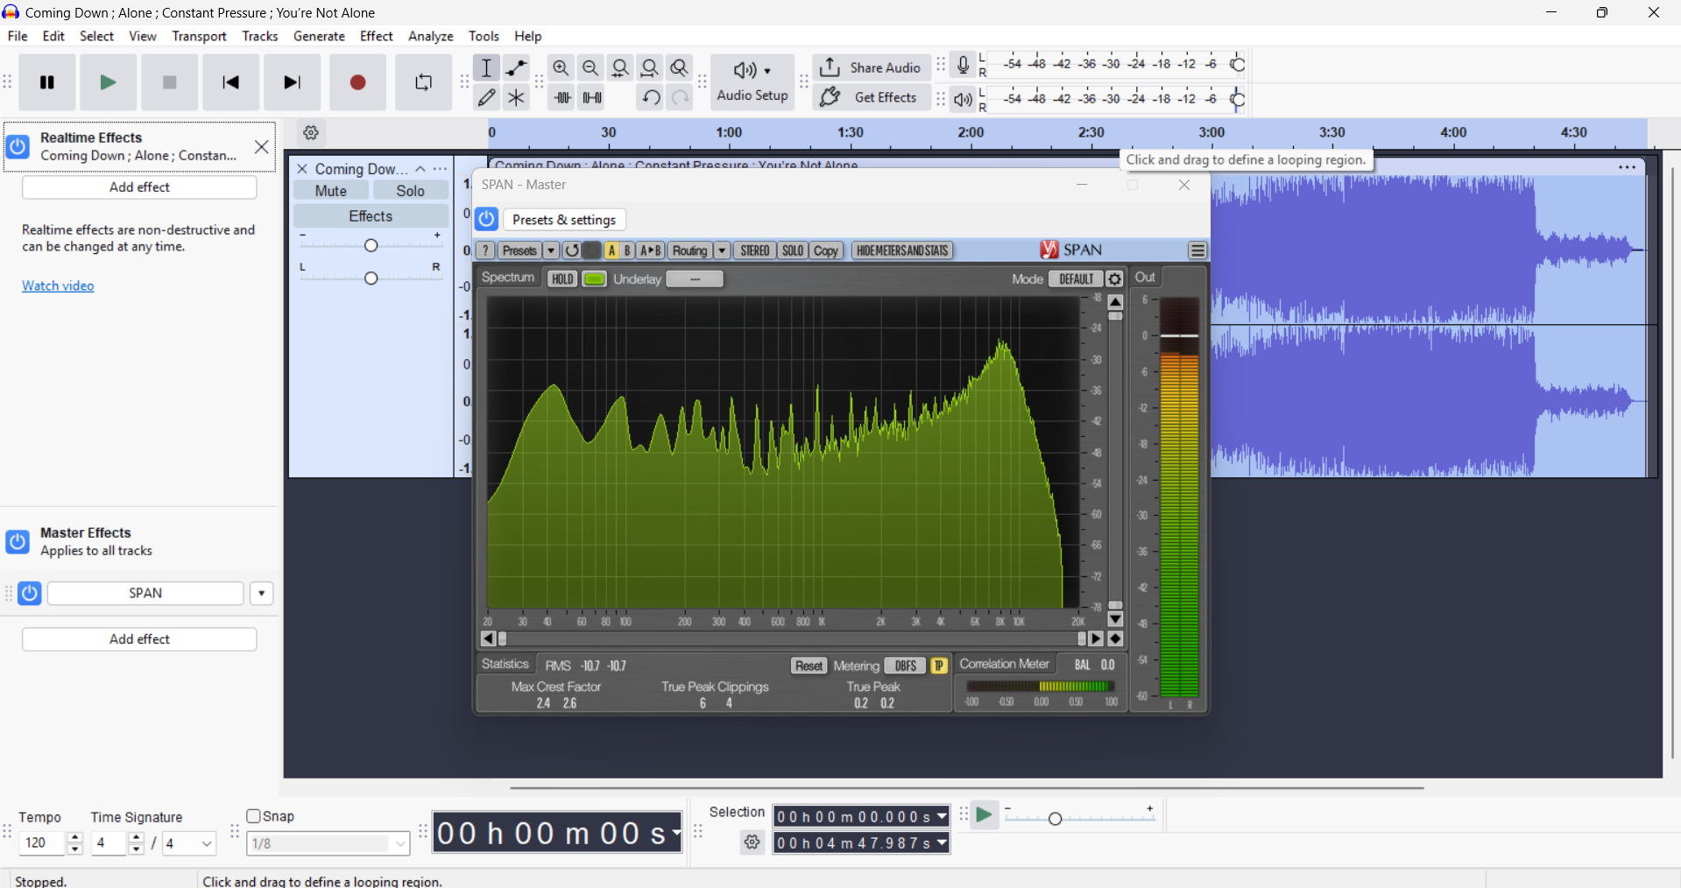Fit project to width zoom icon
1681x888 pixels.
(x=650, y=68)
